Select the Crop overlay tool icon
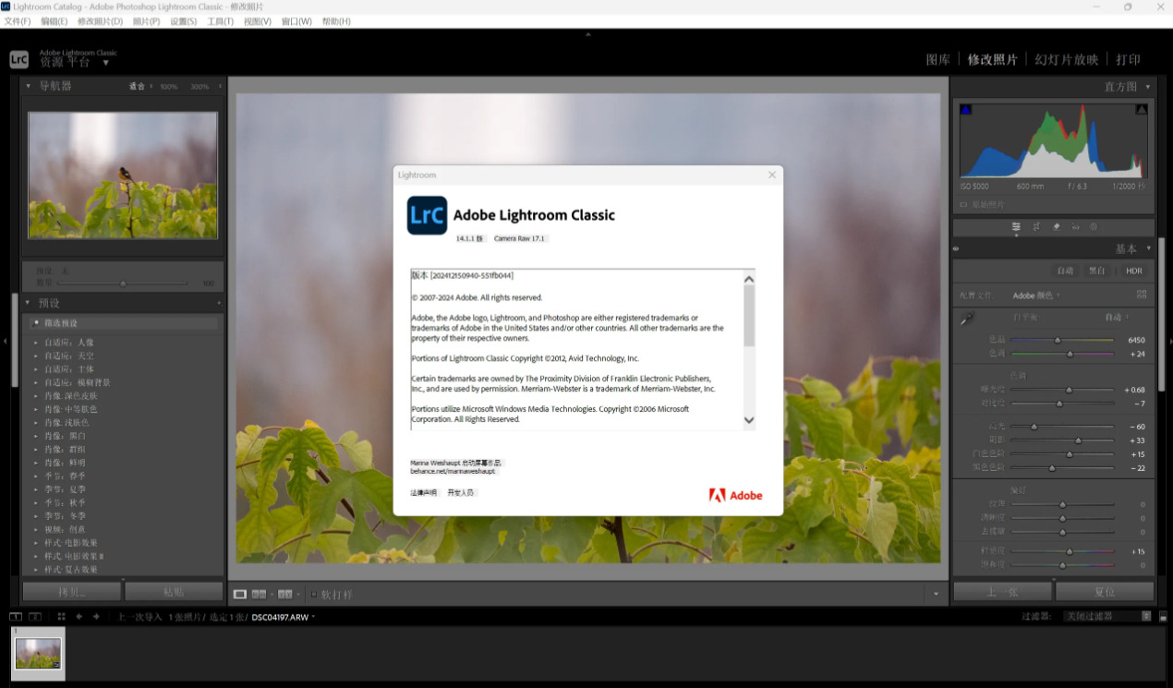 (x=1036, y=226)
